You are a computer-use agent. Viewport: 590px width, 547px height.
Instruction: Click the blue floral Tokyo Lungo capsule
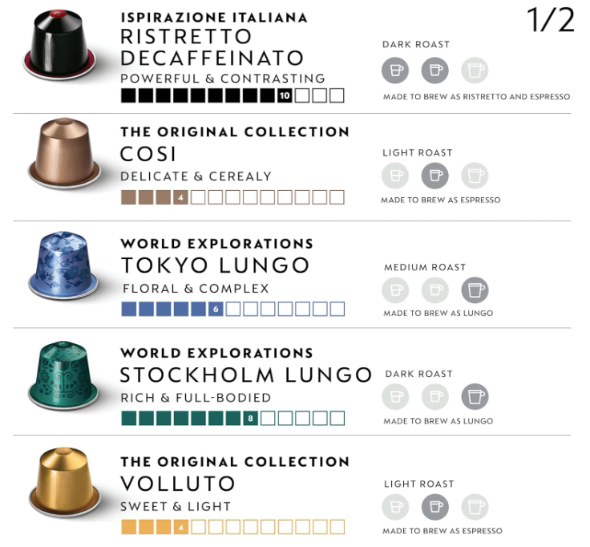(x=63, y=265)
